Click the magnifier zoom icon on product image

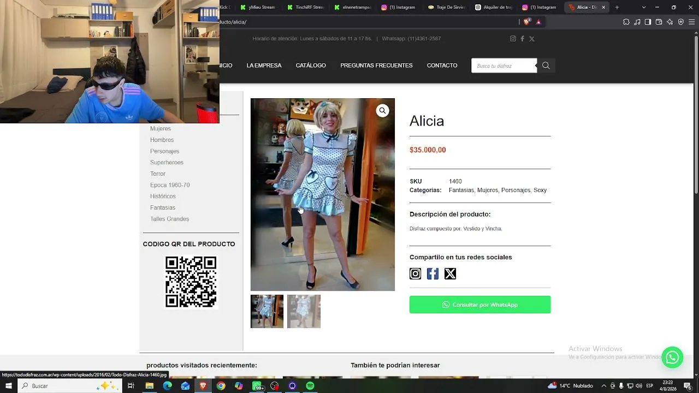382,111
